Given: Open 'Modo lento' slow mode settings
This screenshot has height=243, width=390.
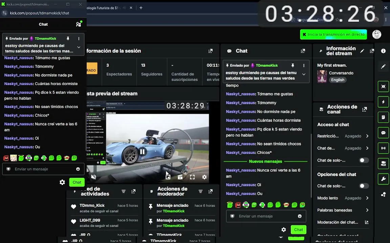Looking at the screenshot, I should (343, 198).
